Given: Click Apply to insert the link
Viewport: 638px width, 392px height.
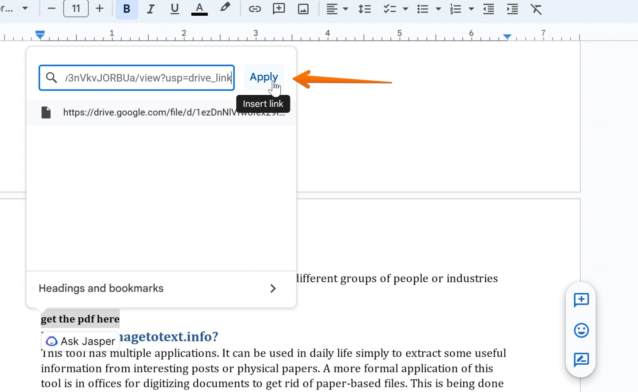Looking at the screenshot, I should (x=264, y=77).
